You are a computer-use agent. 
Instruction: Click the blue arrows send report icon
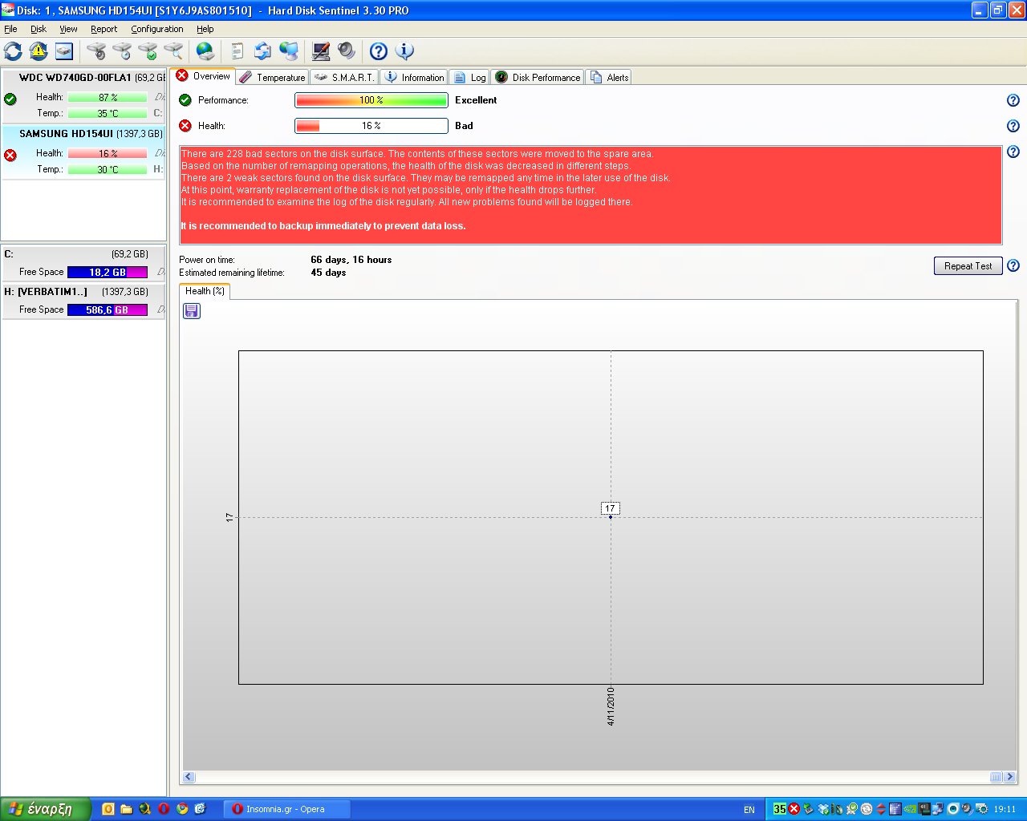263,51
